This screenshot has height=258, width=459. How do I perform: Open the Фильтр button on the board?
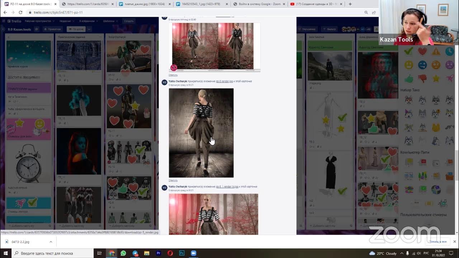(330, 29)
